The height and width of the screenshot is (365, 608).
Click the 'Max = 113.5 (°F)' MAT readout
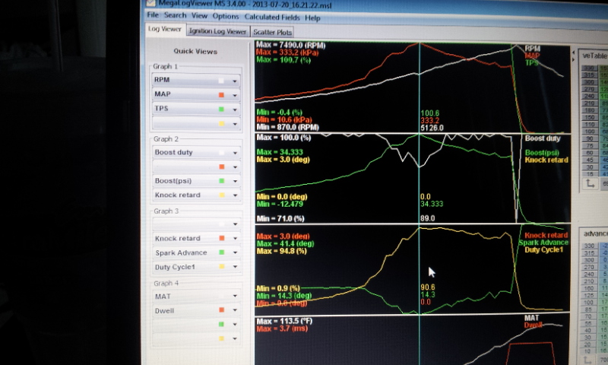(284, 321)
